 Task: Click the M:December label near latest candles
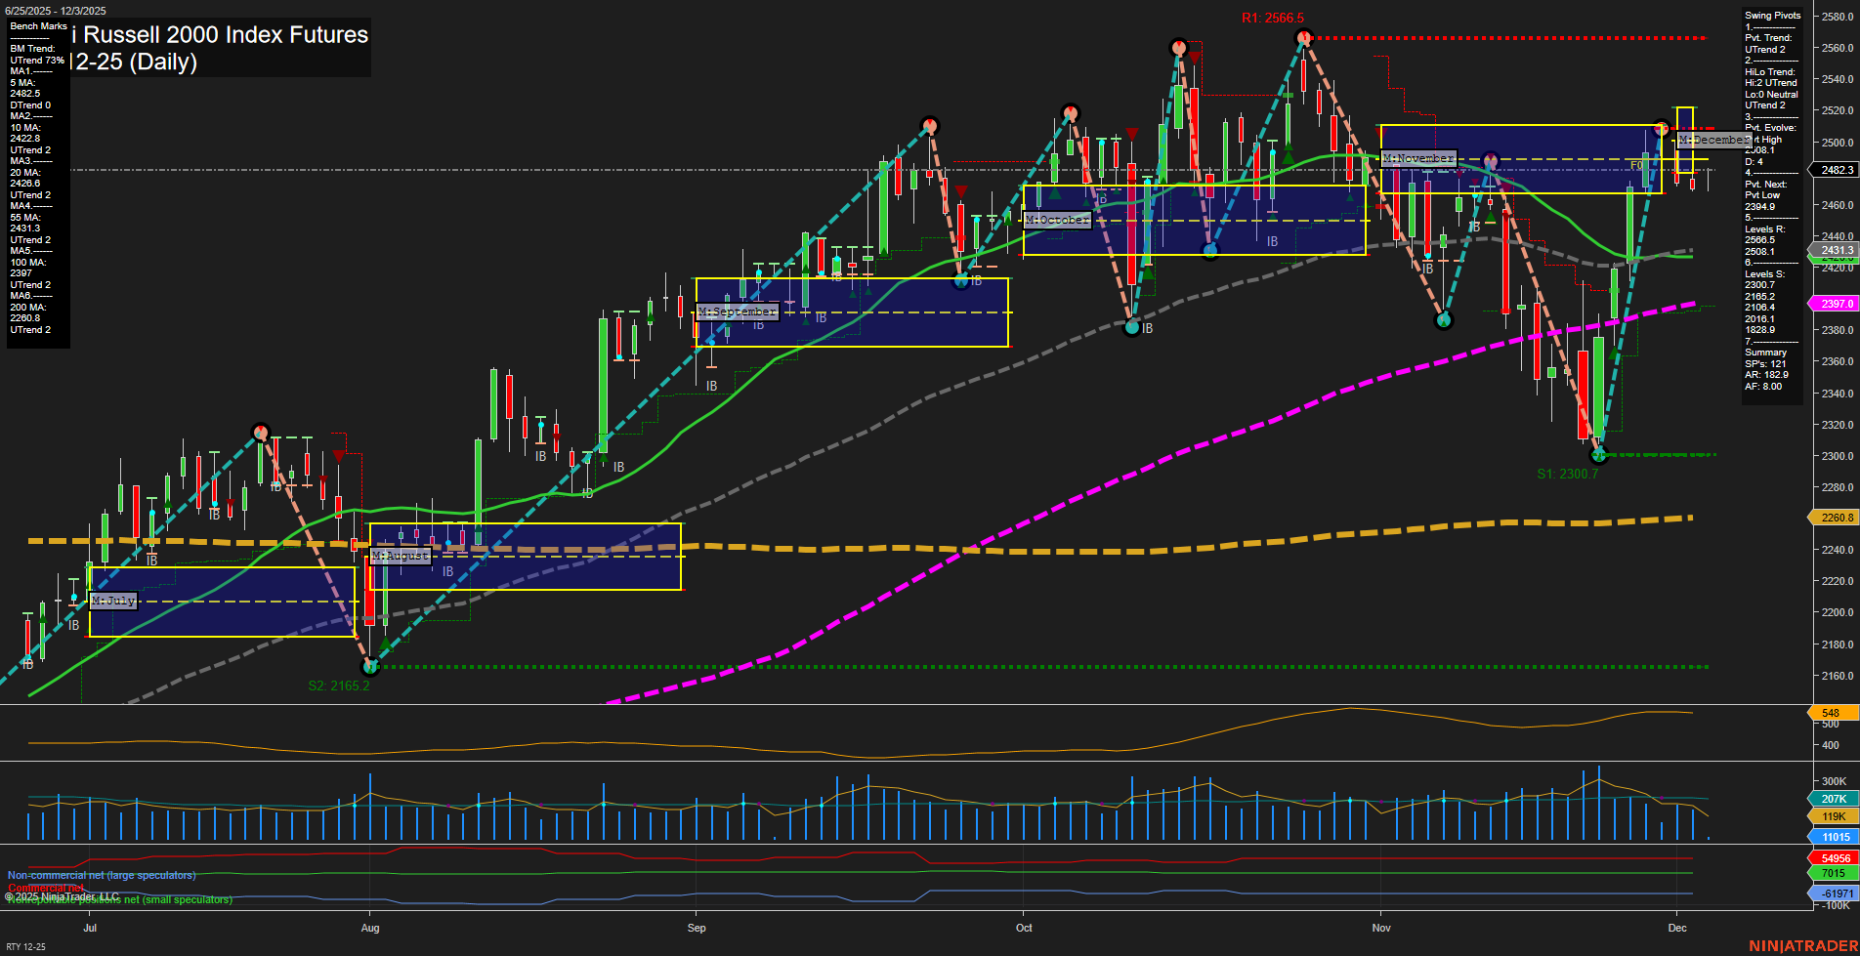[x=1713, y=141]
